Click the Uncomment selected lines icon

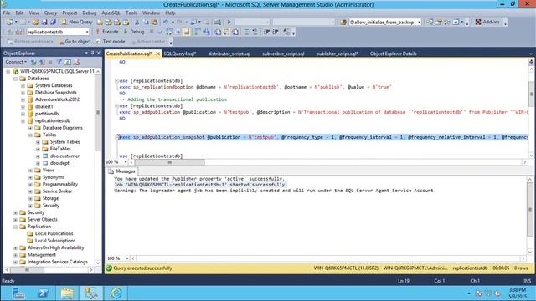click(x=255, y=32)
